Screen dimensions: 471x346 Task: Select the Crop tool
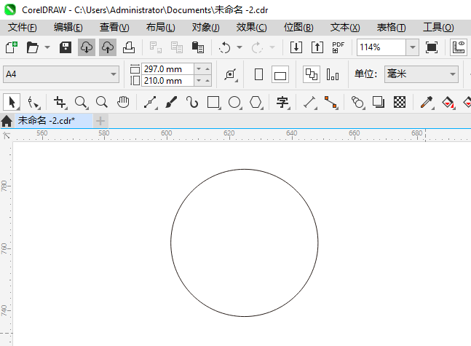[60, 102]
